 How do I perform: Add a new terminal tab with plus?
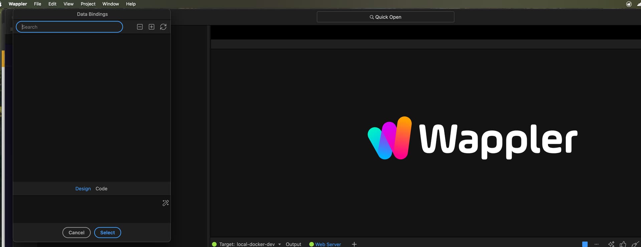(354, 244)
